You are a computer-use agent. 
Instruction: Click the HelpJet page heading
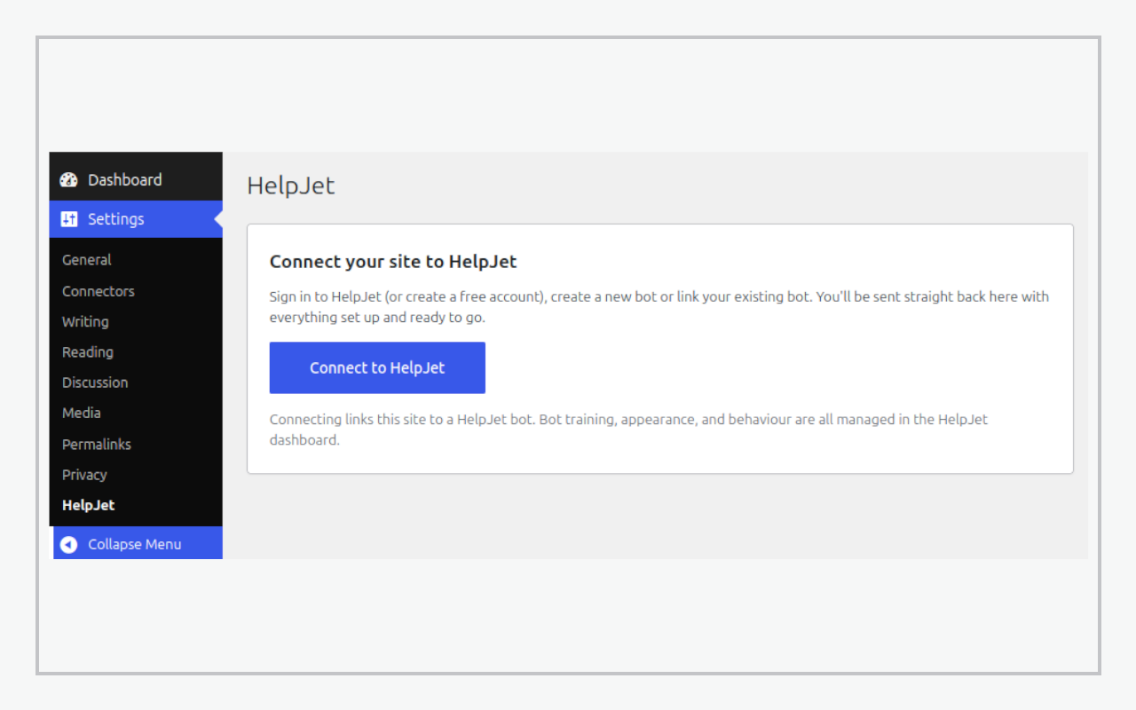click(291, 185)
